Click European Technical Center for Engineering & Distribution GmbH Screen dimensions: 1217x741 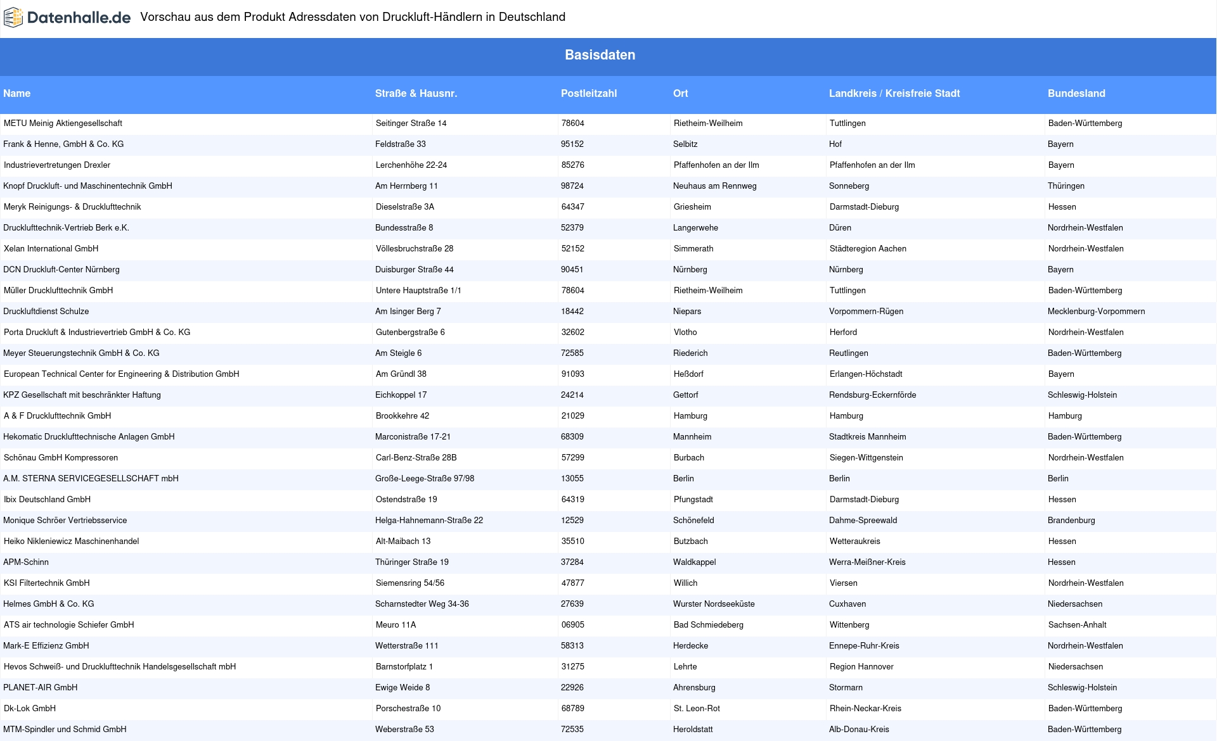click(x=122, y=374)
